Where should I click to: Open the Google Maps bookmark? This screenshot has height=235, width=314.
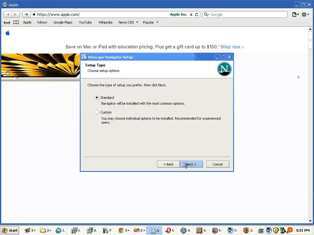pyautogui.click(x=63, y=22)
